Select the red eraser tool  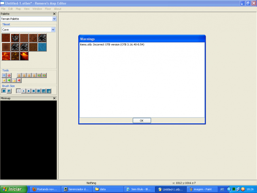tap(9, 75)
